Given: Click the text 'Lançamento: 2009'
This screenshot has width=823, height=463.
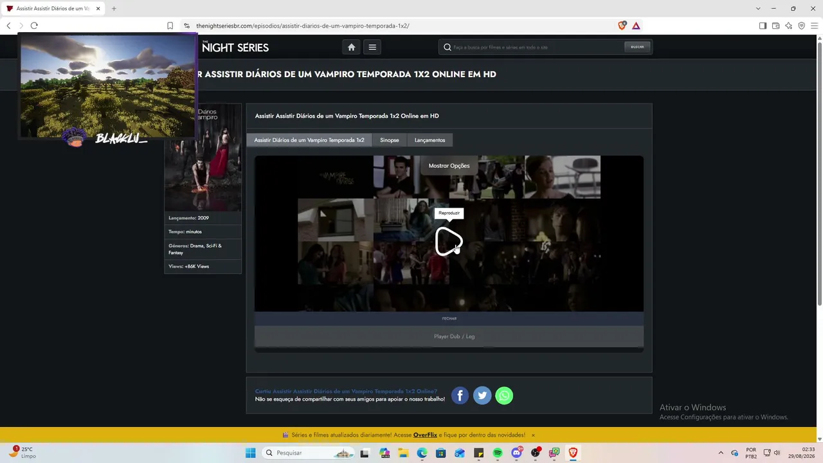Looking at the screenshot, I should (x=188, y=218).
